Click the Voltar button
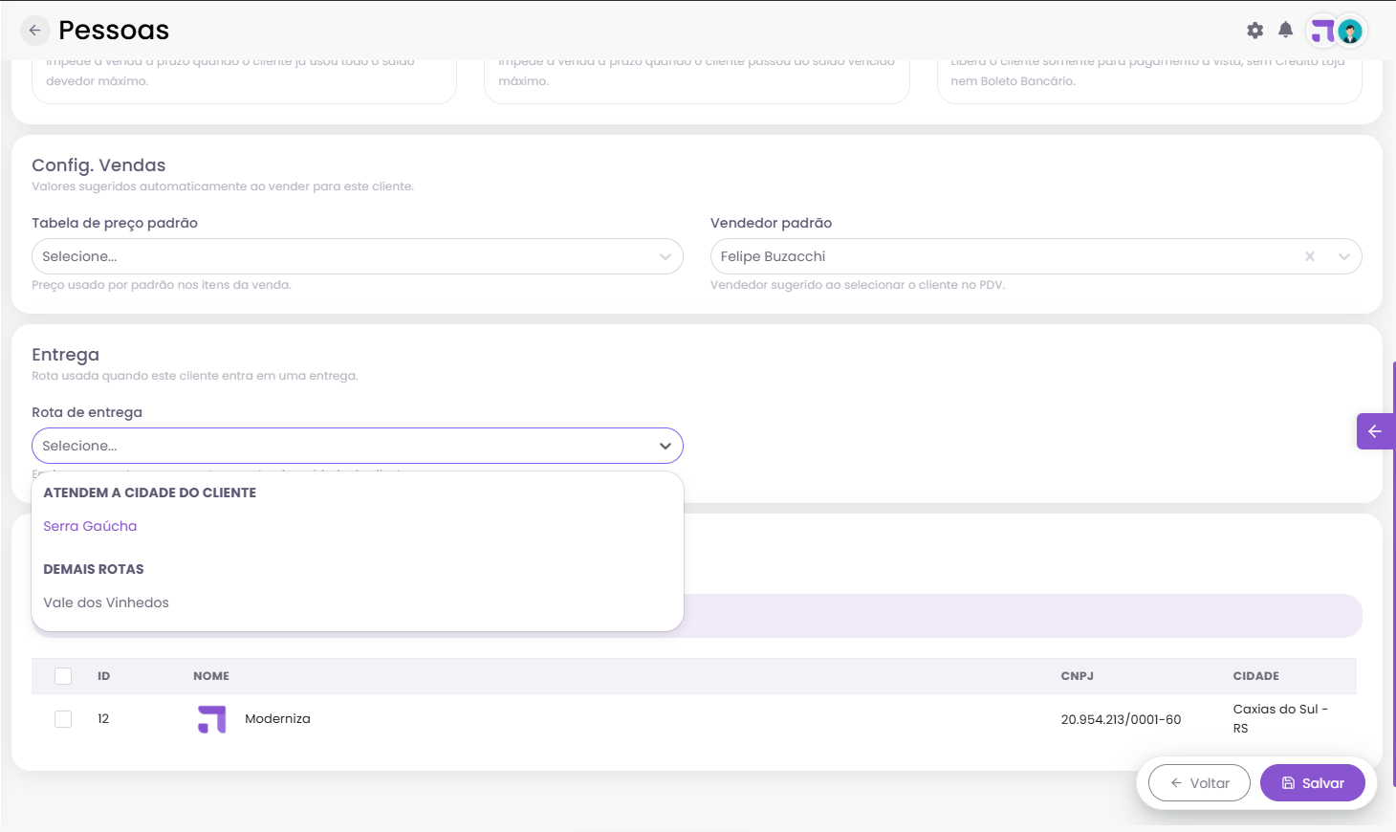 1199,783
